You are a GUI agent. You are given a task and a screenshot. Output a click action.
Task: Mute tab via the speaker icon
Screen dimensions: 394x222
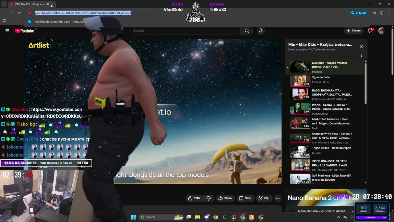coord(47,4)
